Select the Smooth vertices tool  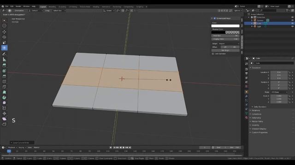4,103
